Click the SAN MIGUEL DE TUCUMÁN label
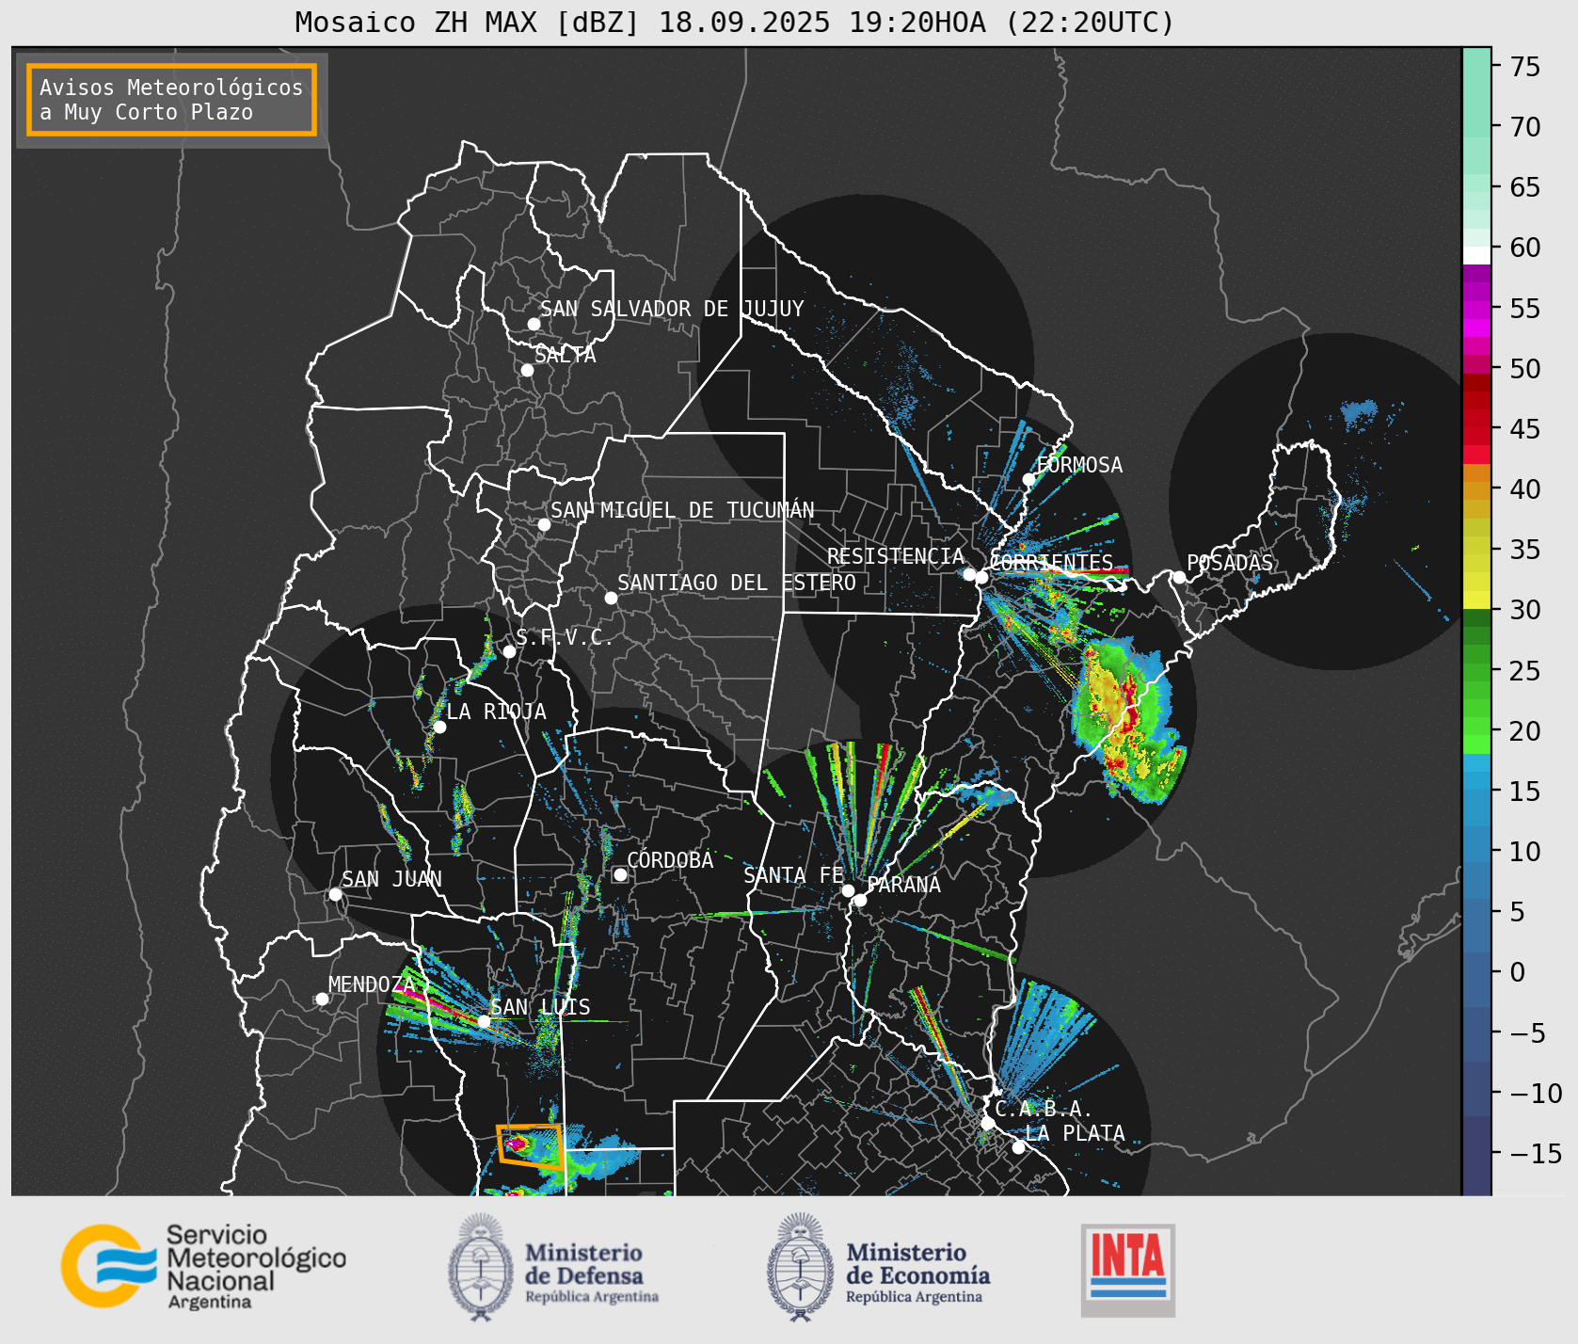Screen dimensions: 1578x1344 tap(682, 510)
